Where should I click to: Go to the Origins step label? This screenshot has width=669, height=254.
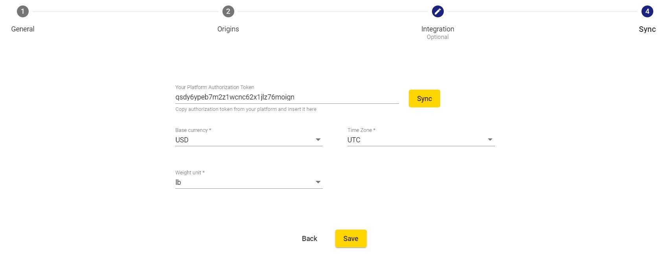(228, 29)
